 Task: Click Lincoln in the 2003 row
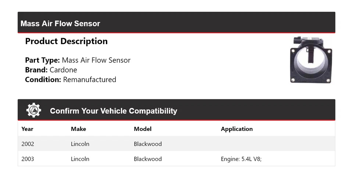pyautogui.click(x=80, y=159)
